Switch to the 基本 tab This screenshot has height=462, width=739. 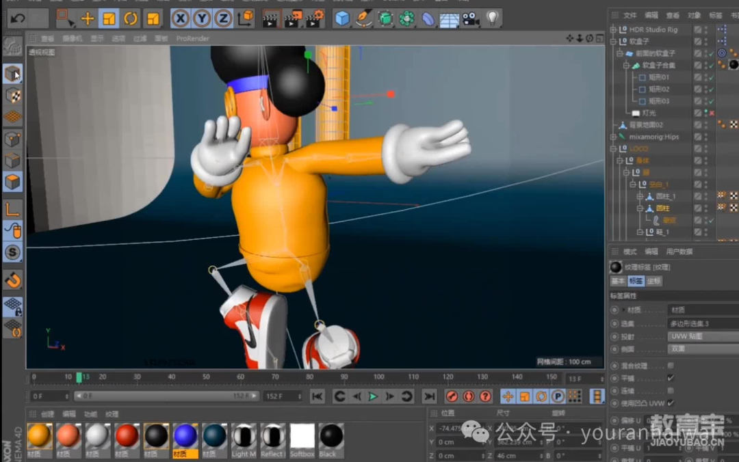tap(618, 281)
